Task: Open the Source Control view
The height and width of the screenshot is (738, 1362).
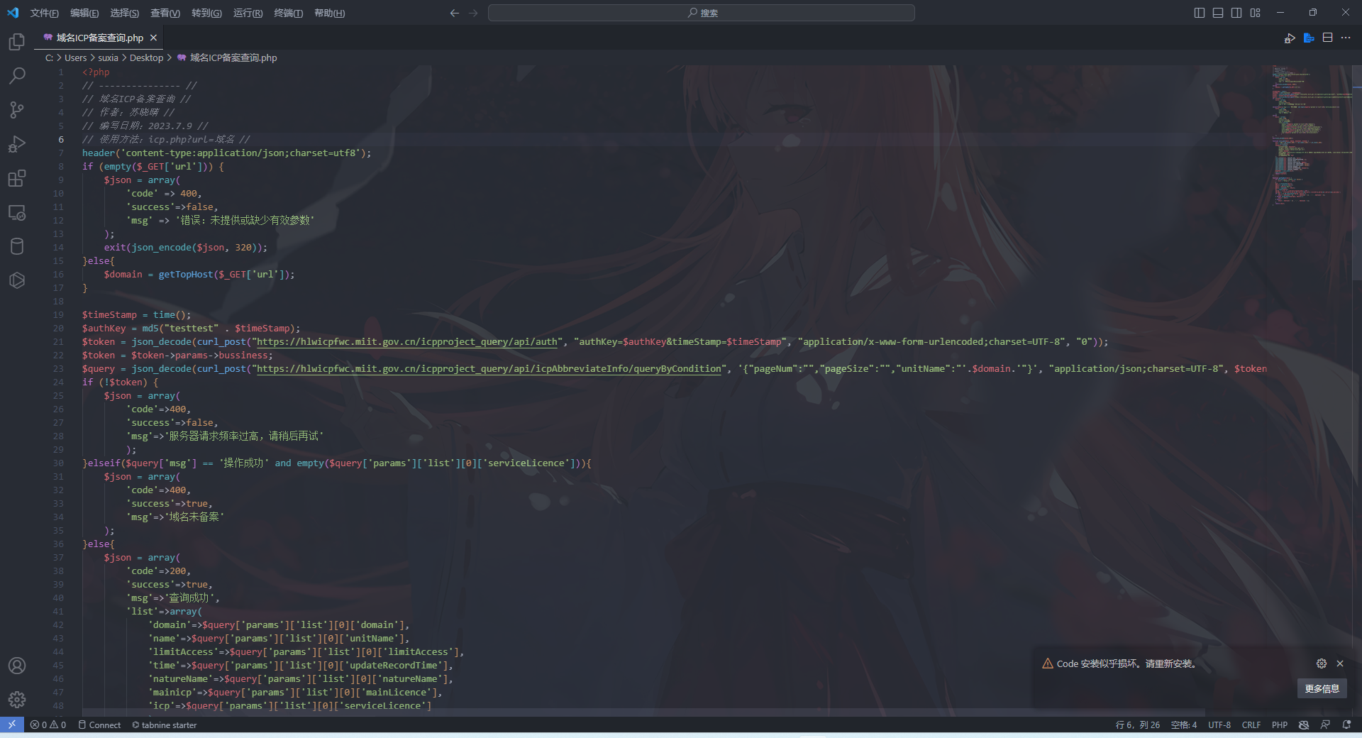Action: pos(17,109)
